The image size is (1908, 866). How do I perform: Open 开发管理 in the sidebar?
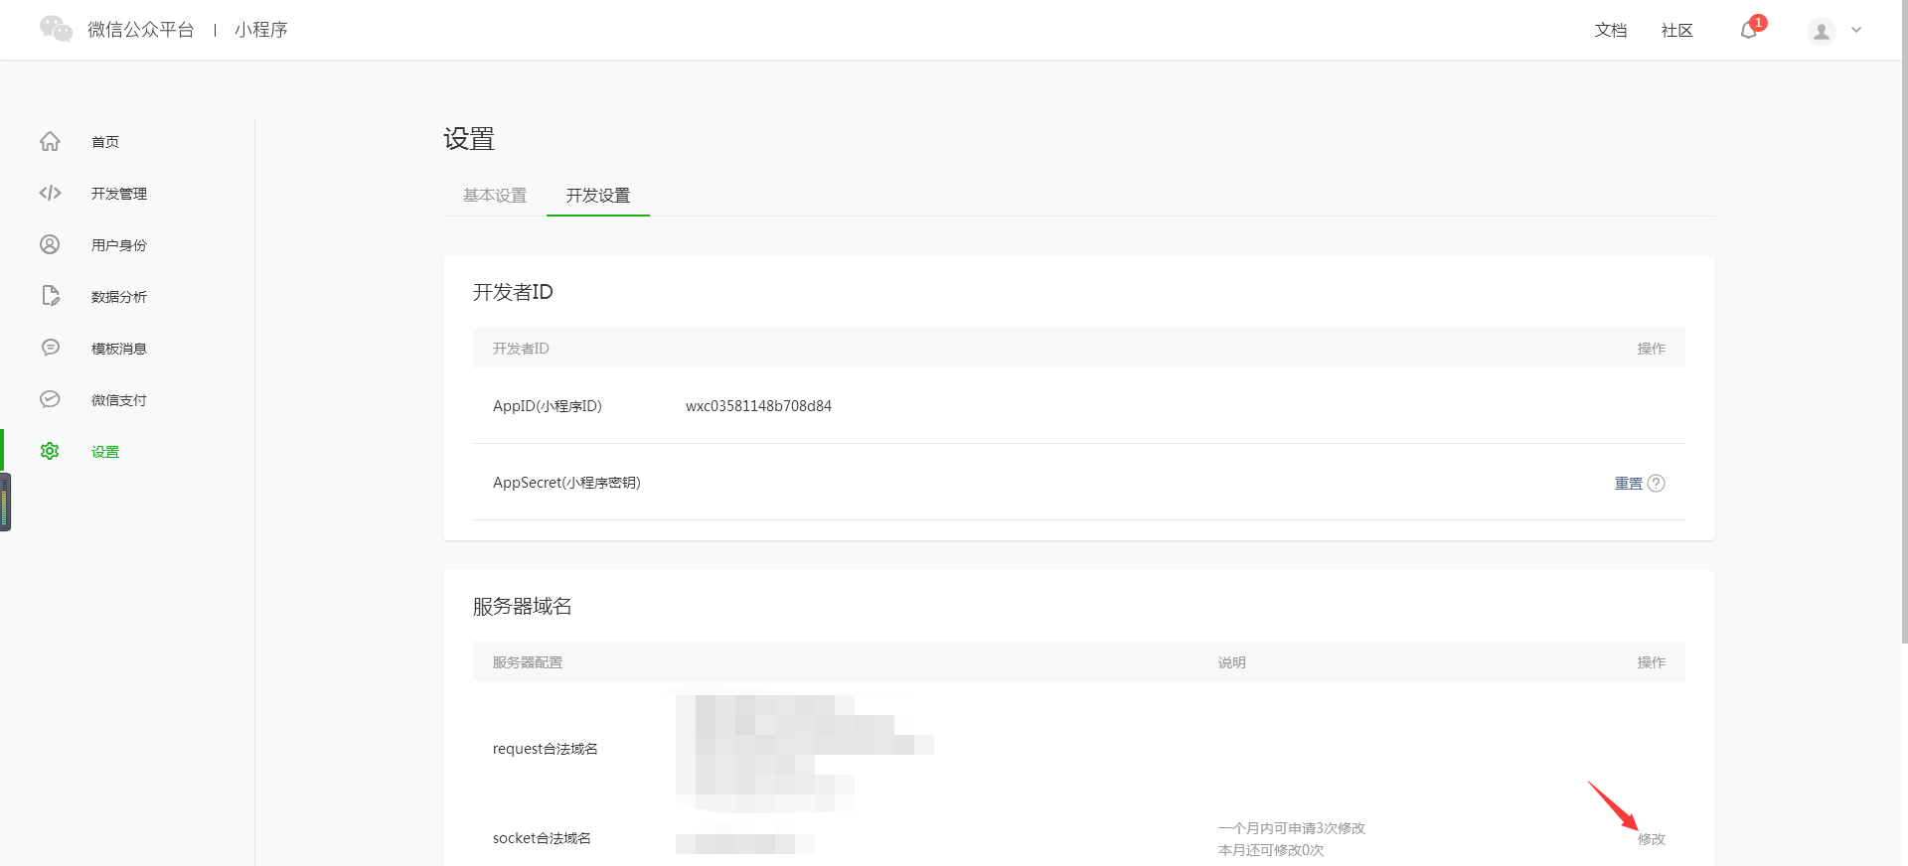(x=119, y=194)
